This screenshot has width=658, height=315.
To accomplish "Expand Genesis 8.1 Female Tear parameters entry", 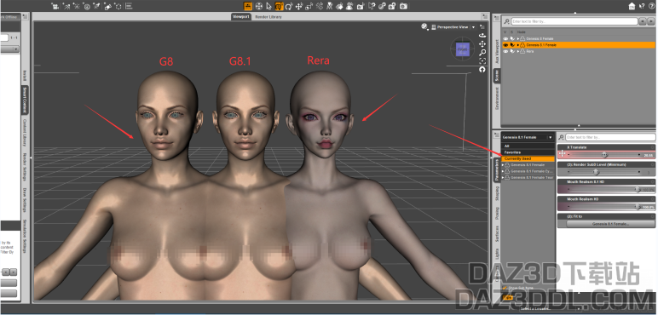I will click(x=503, y=177).
